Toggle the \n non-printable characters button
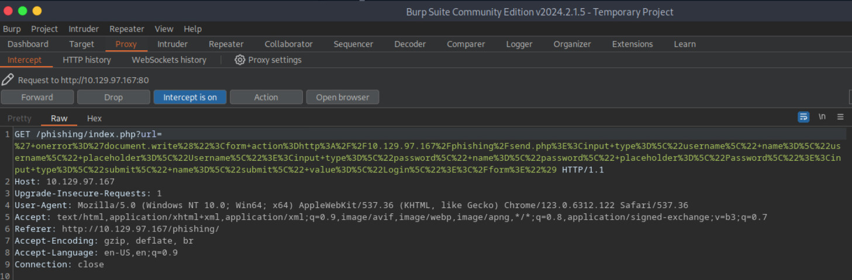Screen dimensions: 852x280 coord(822,117)
